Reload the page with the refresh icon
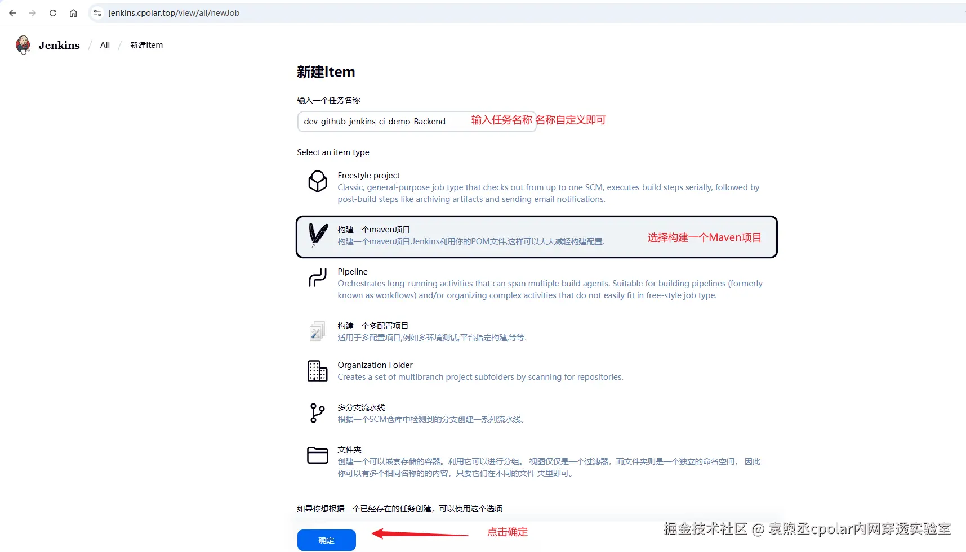This screenshot has height=552, width=966. click(x=53, y=13)
